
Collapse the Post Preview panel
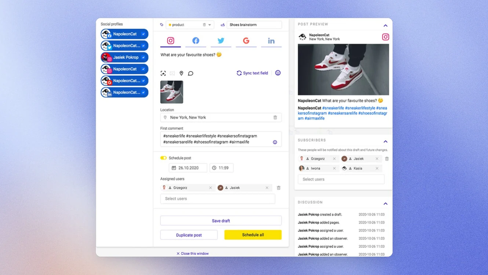tap(385, 26)
